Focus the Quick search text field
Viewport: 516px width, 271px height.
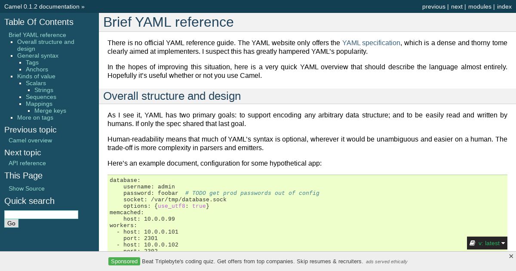[41, 215]
